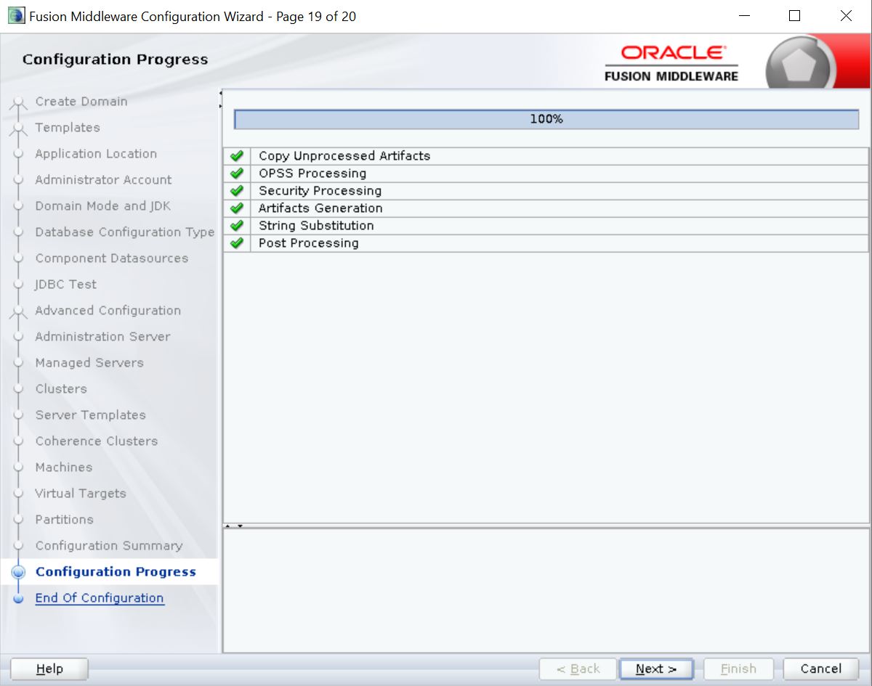Viewport: 872px width, 686px height.
Task: Collapse the left navigation pane arrow
Action: coord(220,93)
